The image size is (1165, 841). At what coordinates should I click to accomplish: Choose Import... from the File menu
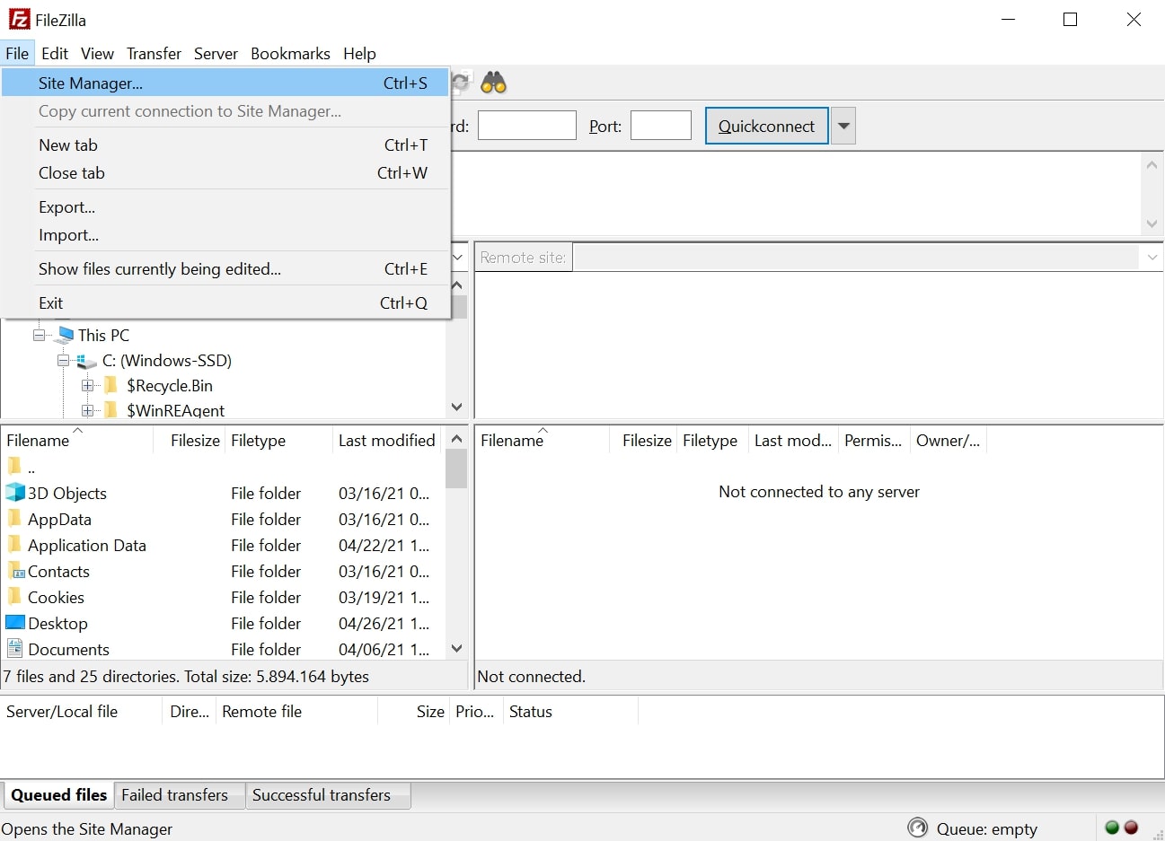click(x=225, y=234)
